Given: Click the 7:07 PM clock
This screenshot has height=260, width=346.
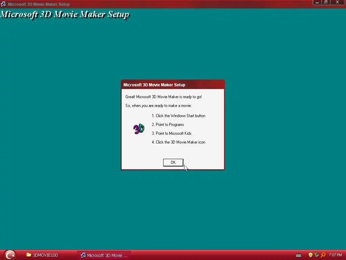Looking at the screenshot, I should pyautogui.click(x=335, y=255).
